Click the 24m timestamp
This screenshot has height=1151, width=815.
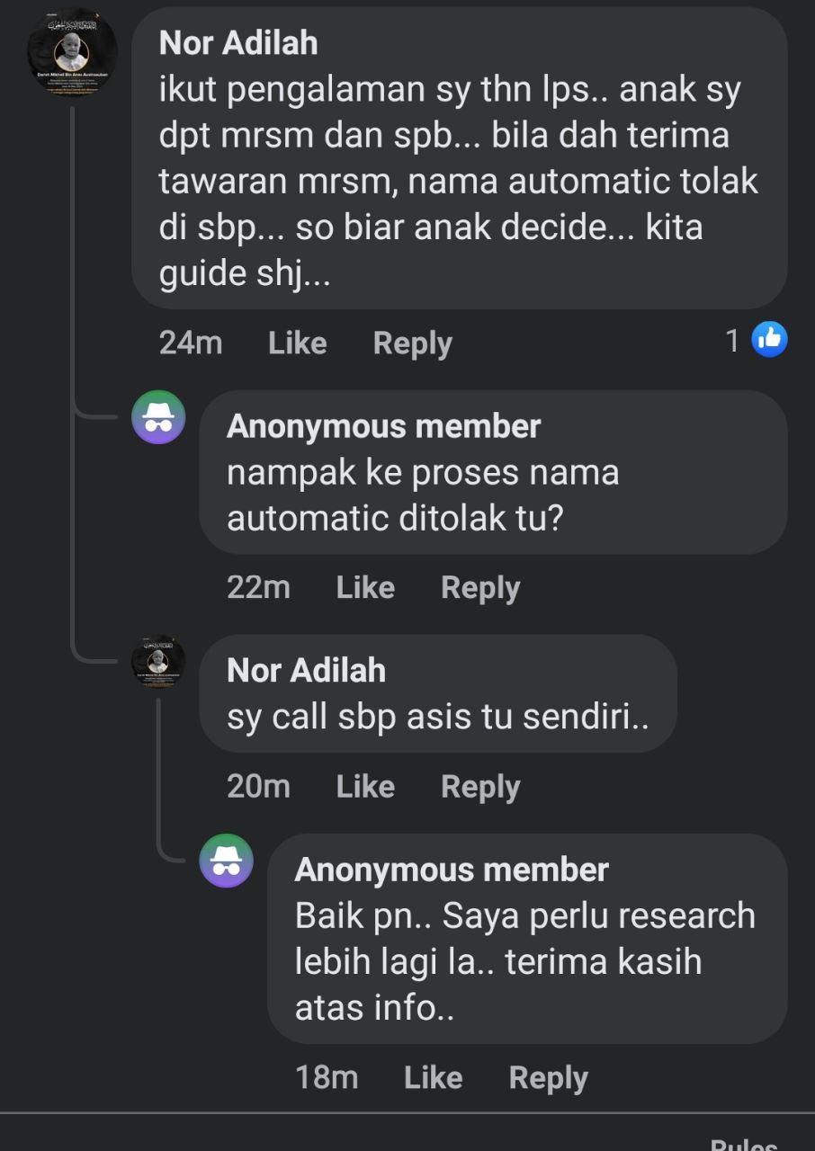click(x=191, y=343)
